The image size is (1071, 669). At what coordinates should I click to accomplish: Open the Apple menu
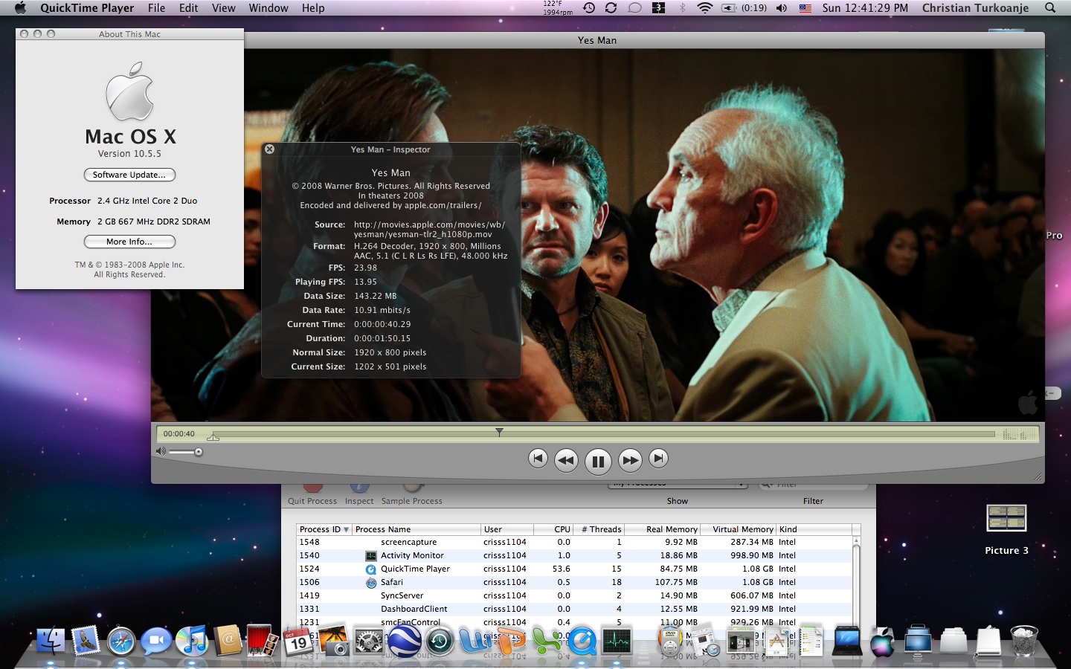tap(20, 8)
